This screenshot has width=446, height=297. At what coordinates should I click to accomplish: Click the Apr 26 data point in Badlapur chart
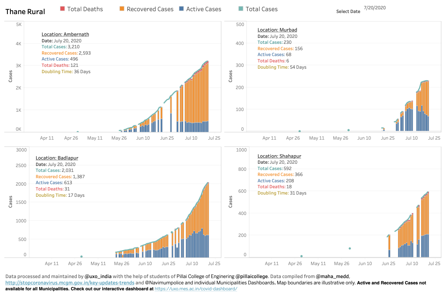point(81,257)
